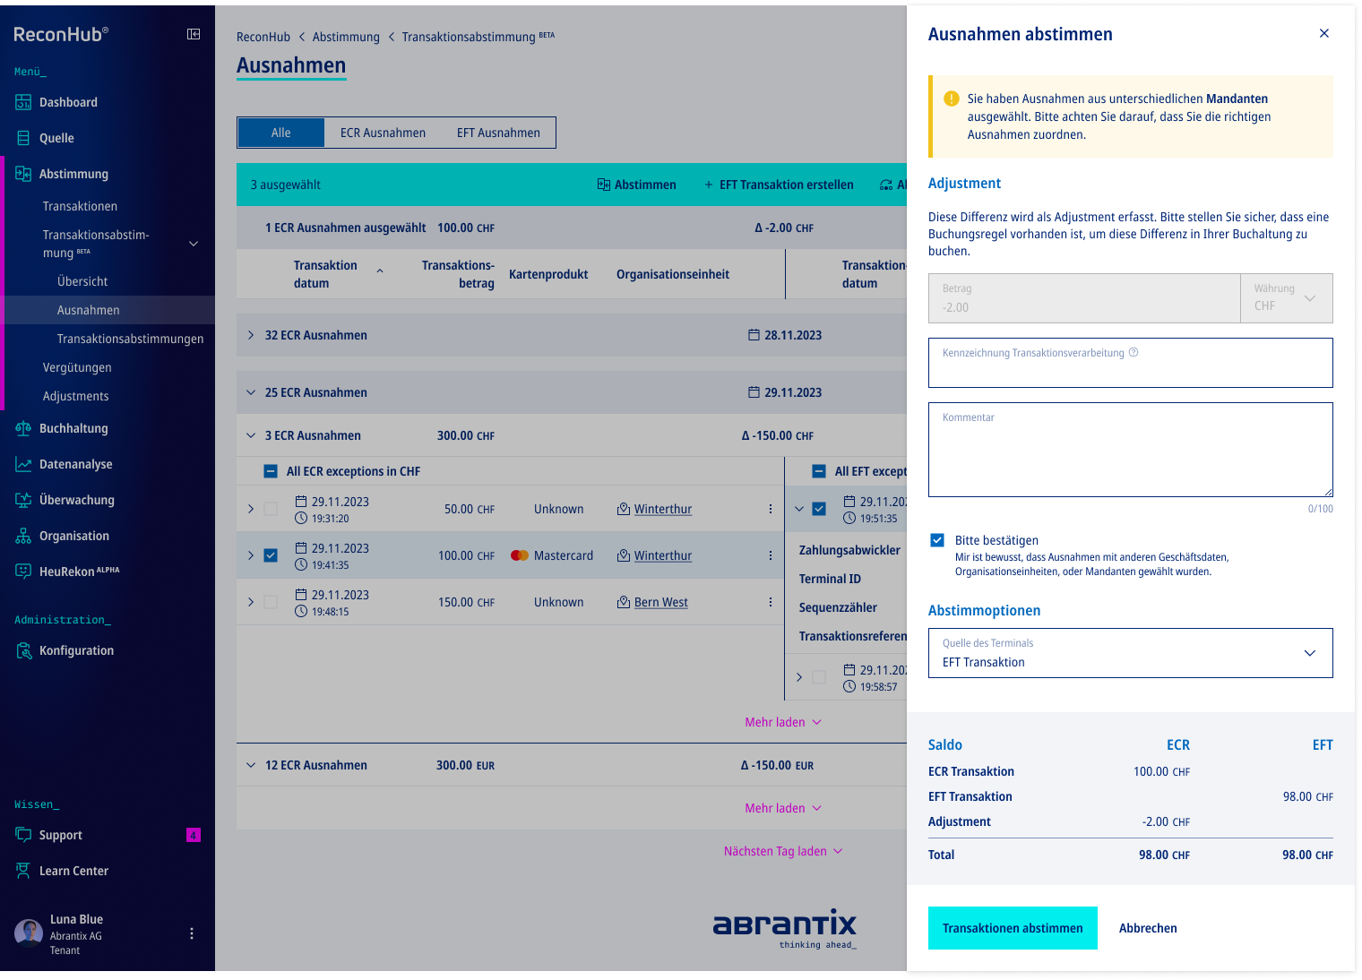This screenshot has width=1362, height=980.
Task: Click Abstimmen in the selection bar
Action: pos(637,185)
